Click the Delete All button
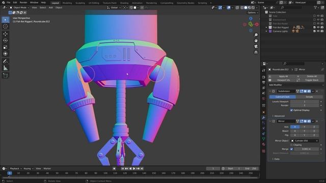Viewport: 326px width, 183px height. pyautogui.click(x=310, y=76)
